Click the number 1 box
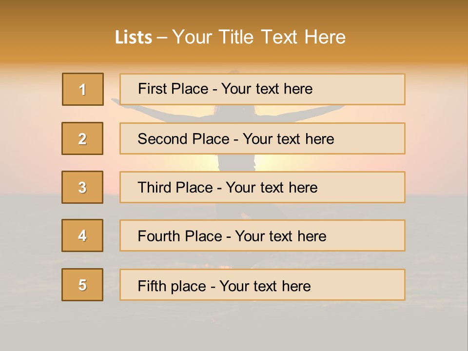 83,89
